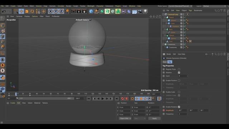Screen dimensions: 229x129
Task: Click the Camera object icon
Action: [x=140, y=11]
